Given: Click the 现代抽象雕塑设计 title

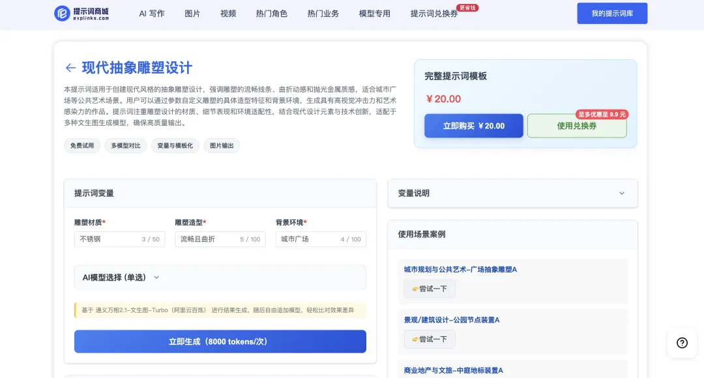Looking at the screenshot, I should coord(137,68).
